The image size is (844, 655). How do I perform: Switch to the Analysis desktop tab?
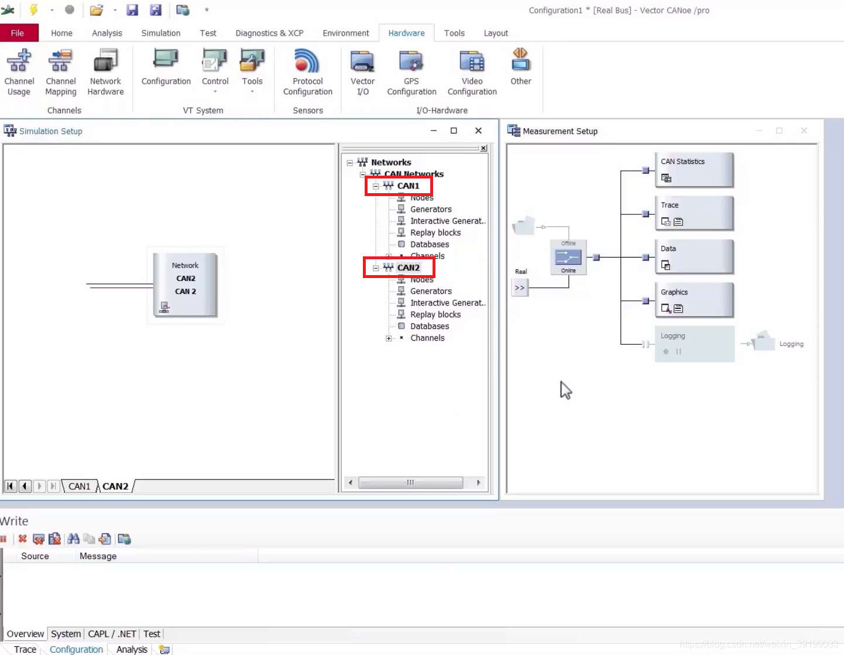click(x=132, y=649)
